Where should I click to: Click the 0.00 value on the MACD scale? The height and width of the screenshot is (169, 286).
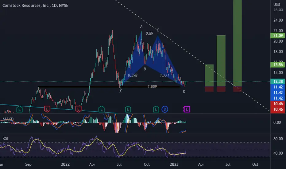[x=277, y=122]
